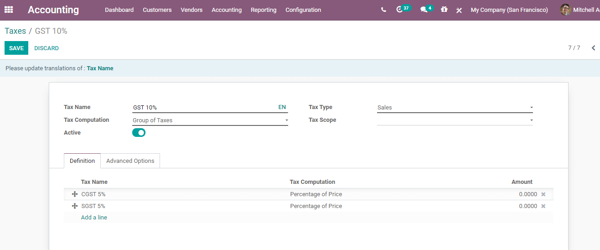Screen dimensions: 600x250
Task: Open the apps grid menu icon
Action: (9, 10)
